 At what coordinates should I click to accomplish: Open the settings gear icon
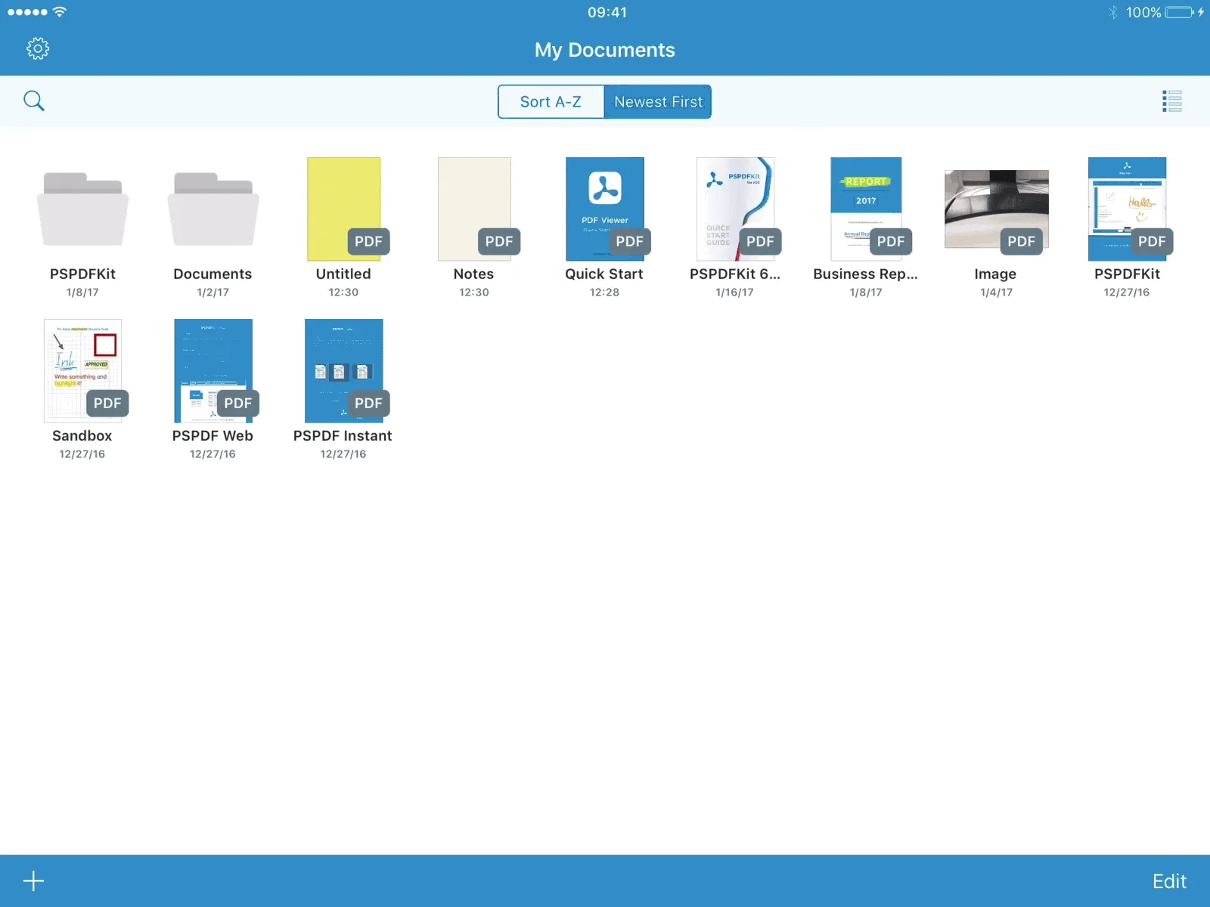coord(36,48)
